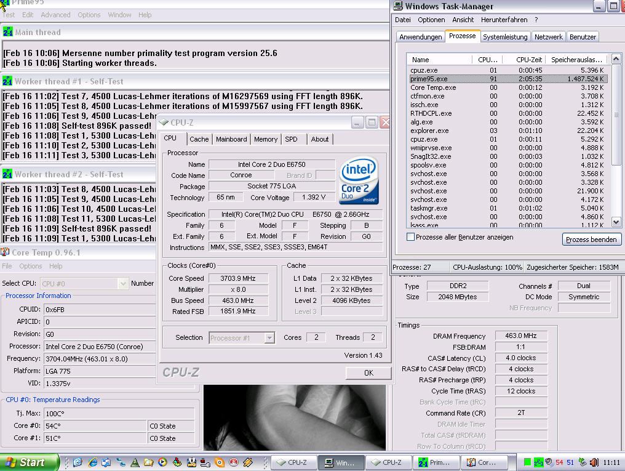Click the process list vertical scrollbar thumb
Image resolution: width=625 pixels, height=471 pixels.
[x=616, y=115]
